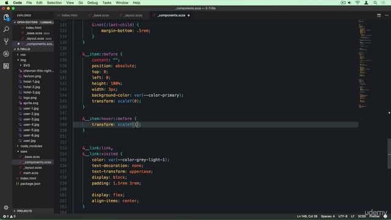Open the Explorer view in activity bar
Viewport: 391px width, 220px height.
(x=6, y=18)
